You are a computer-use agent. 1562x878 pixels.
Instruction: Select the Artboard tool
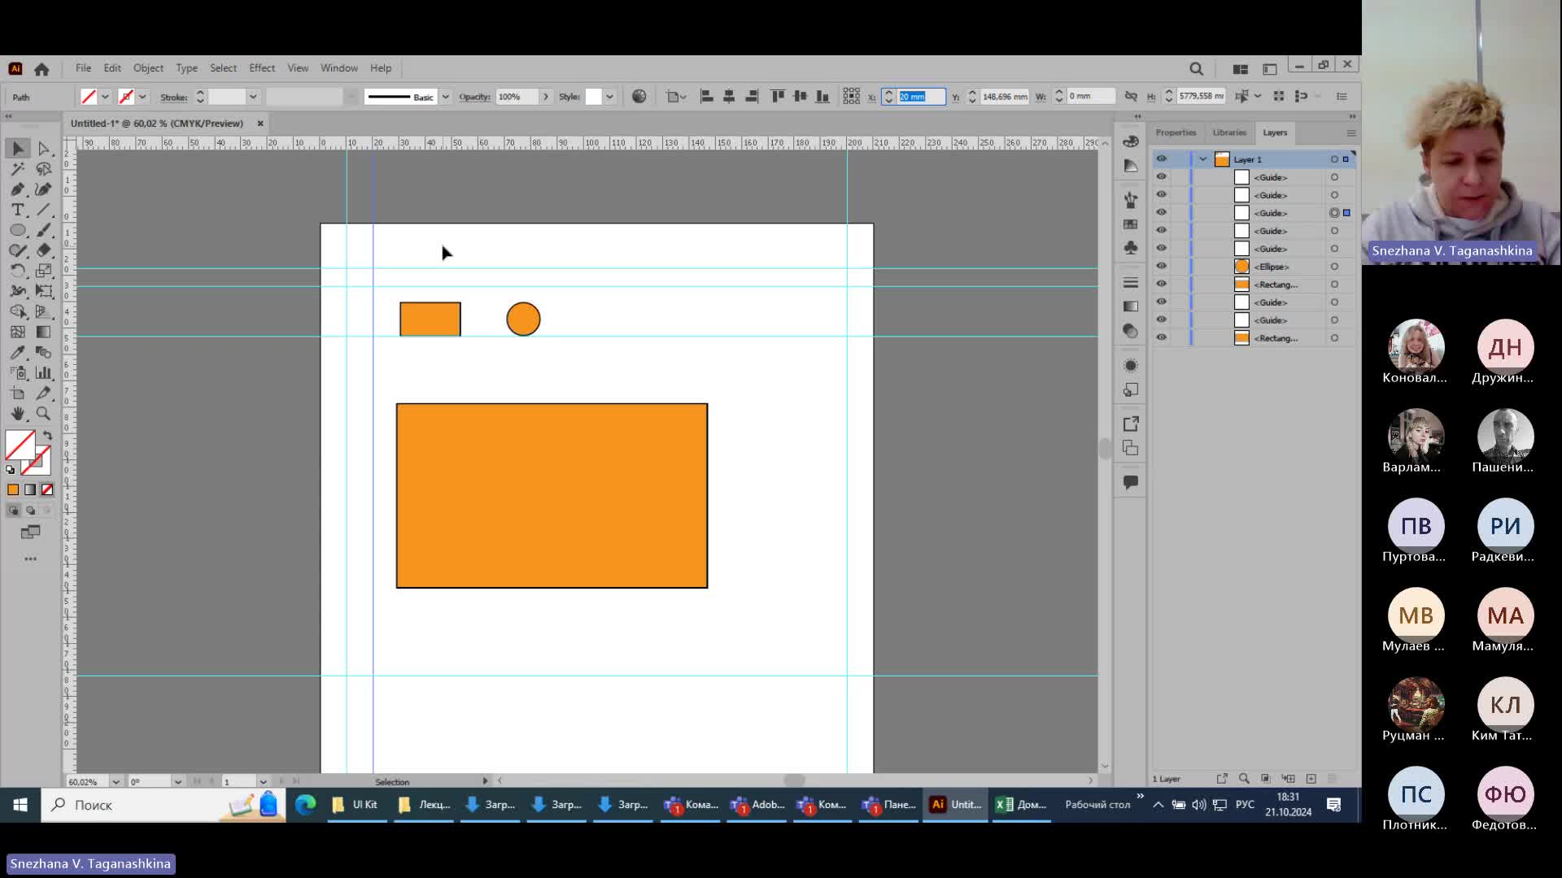18,393
